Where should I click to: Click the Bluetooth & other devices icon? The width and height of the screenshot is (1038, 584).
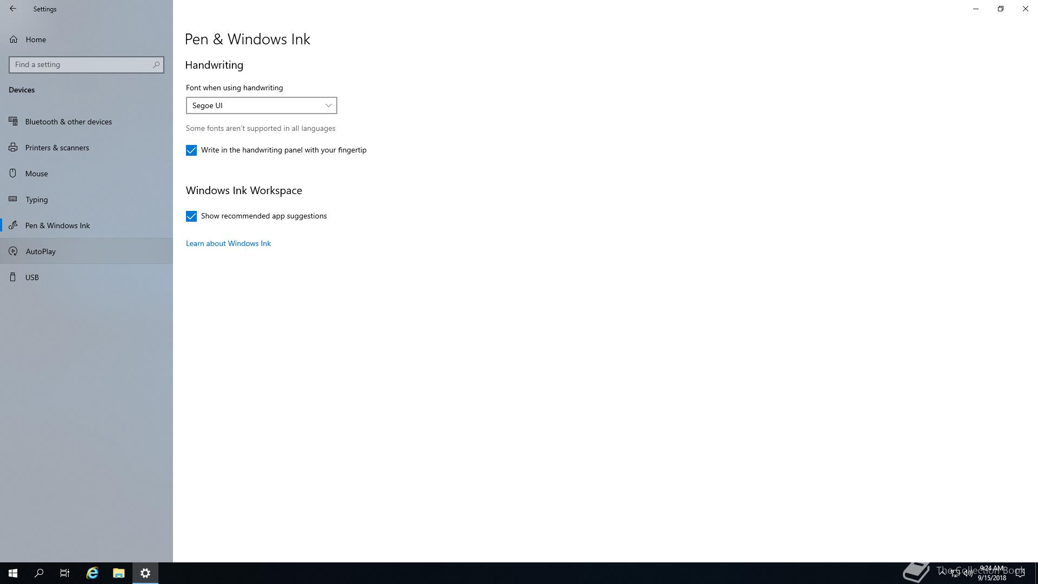[x=13, y=122]
